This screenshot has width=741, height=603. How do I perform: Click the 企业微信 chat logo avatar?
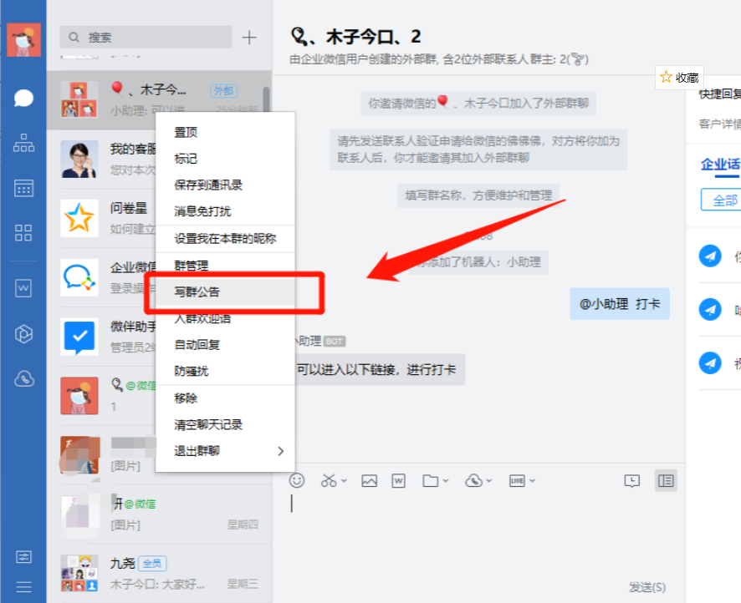(x=79, y=277)
